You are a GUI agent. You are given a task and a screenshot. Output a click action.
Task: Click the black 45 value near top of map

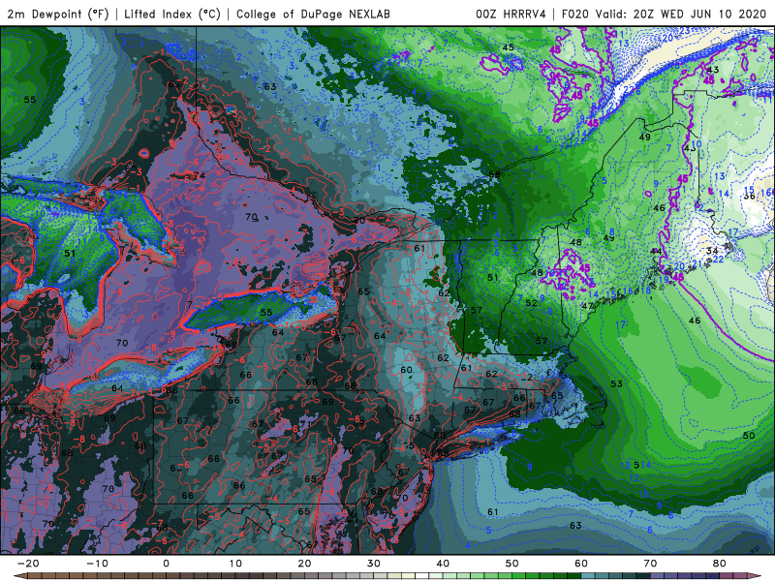[x=508, y=47]
